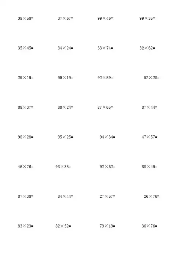Image resolution: width=188 pixels, height=267 pixels.
Task: Click on the 99×46= problem
Action: pyautogui.click(x=105, y=18)
